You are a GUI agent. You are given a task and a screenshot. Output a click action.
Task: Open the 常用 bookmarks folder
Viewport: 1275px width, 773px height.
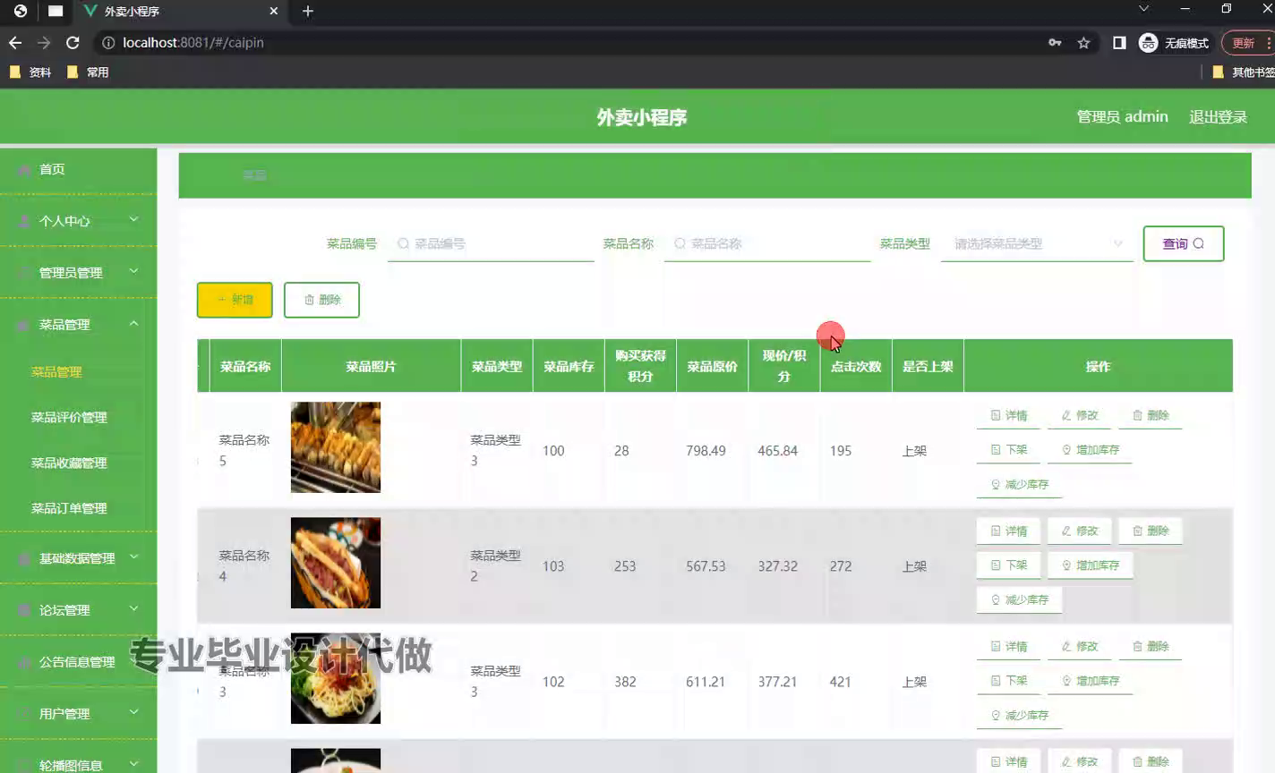[x=88, y=72]
